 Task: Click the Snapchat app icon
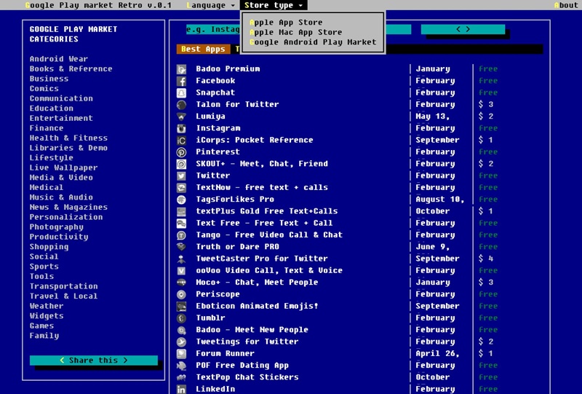[x=182, y=92]
